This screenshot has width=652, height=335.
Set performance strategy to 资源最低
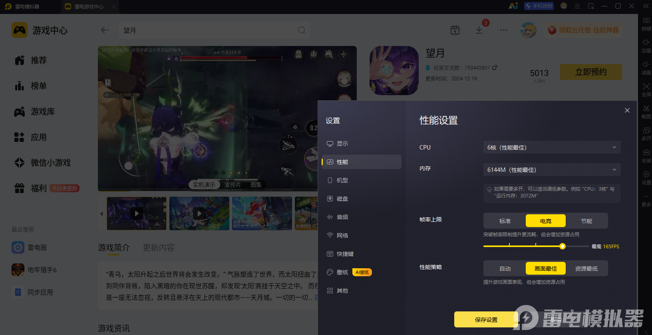[x=586, y=268]
